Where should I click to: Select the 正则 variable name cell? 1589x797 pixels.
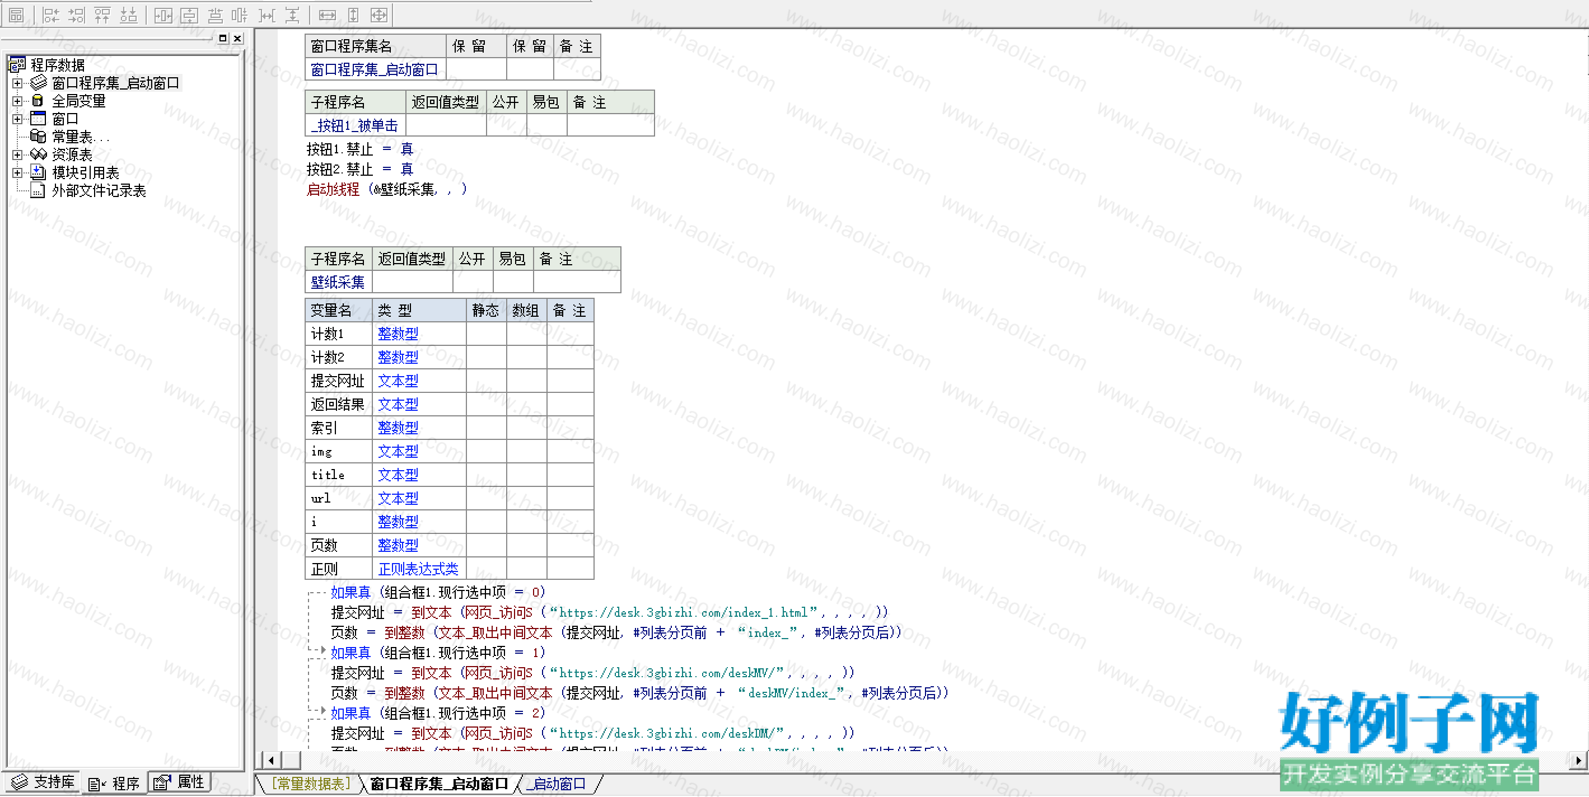[x=338, y=568]
